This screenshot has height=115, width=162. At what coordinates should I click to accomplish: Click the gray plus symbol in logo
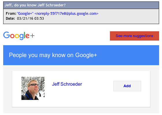pyautogui.click(x=32, y=36)
